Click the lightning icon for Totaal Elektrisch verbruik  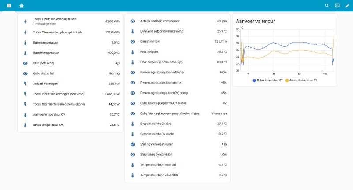click(25, 21)
